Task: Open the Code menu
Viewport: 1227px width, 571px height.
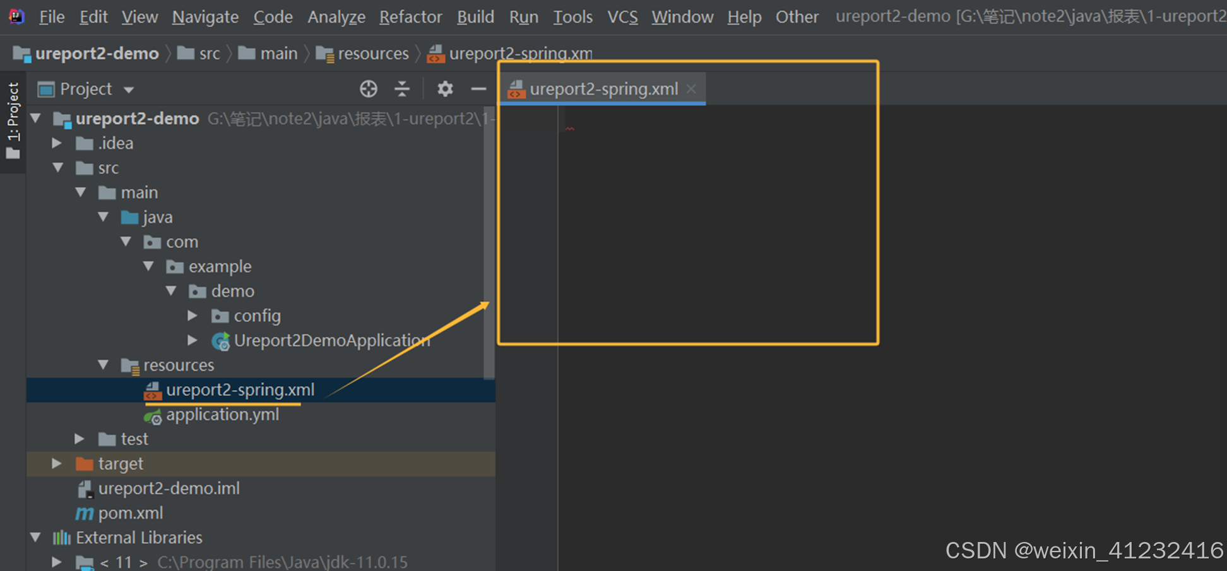Action: (x=273, y=17)
